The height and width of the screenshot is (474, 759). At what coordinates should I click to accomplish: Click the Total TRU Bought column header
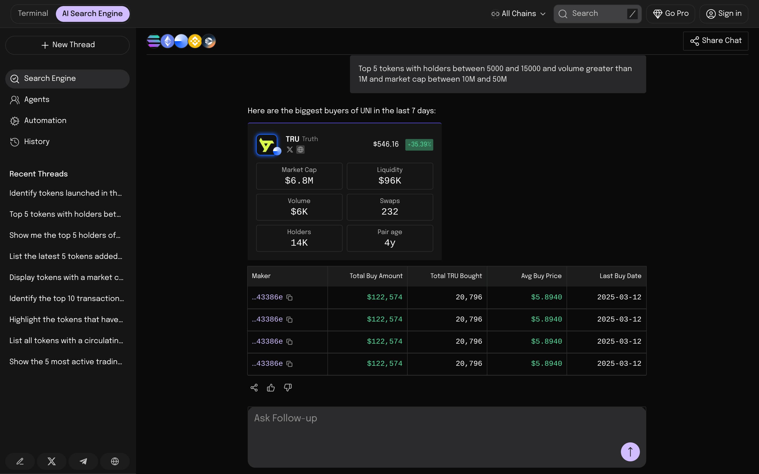tap(447, 276)
